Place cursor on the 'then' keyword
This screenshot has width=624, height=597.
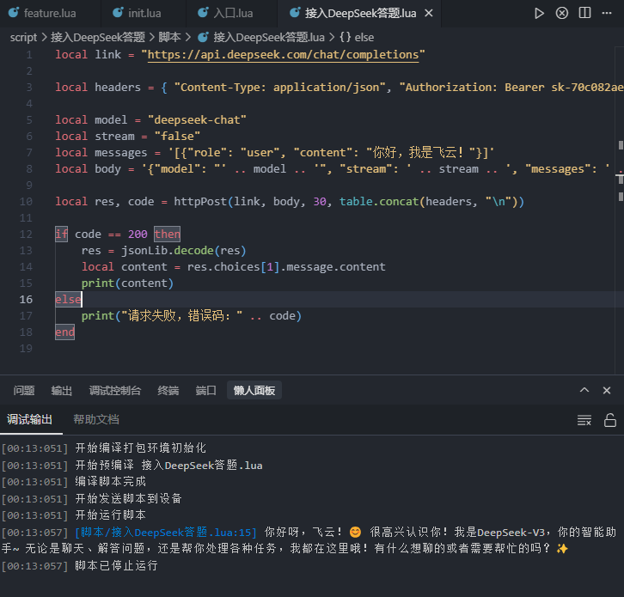click(x=167, y=234)
